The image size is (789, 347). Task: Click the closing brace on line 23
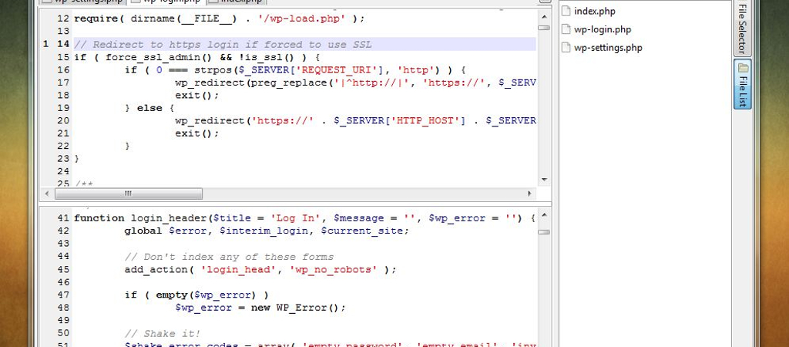(x=77, y=159)
